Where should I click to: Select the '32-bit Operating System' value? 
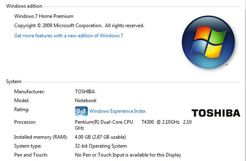(101, 146)
